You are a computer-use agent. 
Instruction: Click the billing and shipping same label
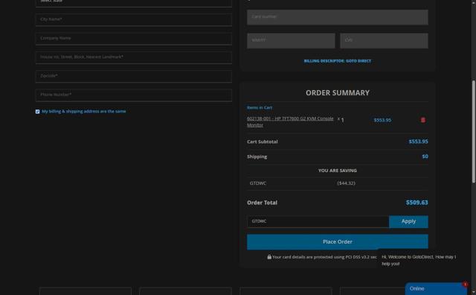[84, 111]
